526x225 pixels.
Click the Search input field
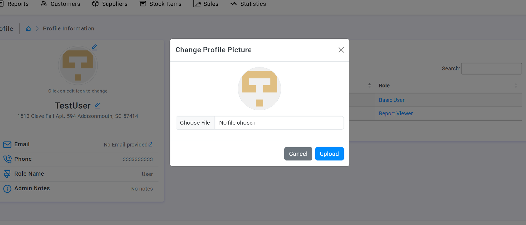click(x=491, y=69)
